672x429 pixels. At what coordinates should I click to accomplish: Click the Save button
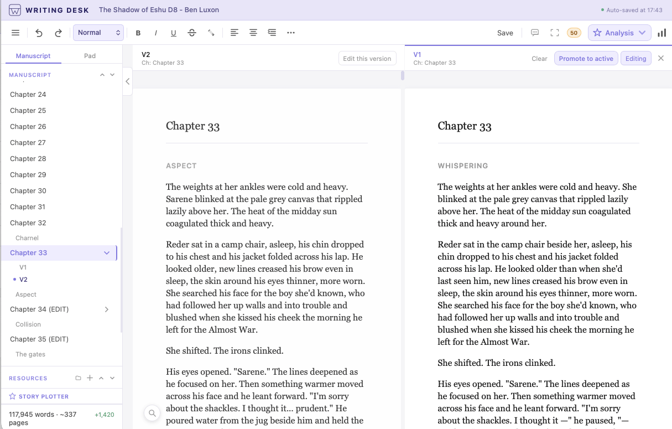click(505, 33)
